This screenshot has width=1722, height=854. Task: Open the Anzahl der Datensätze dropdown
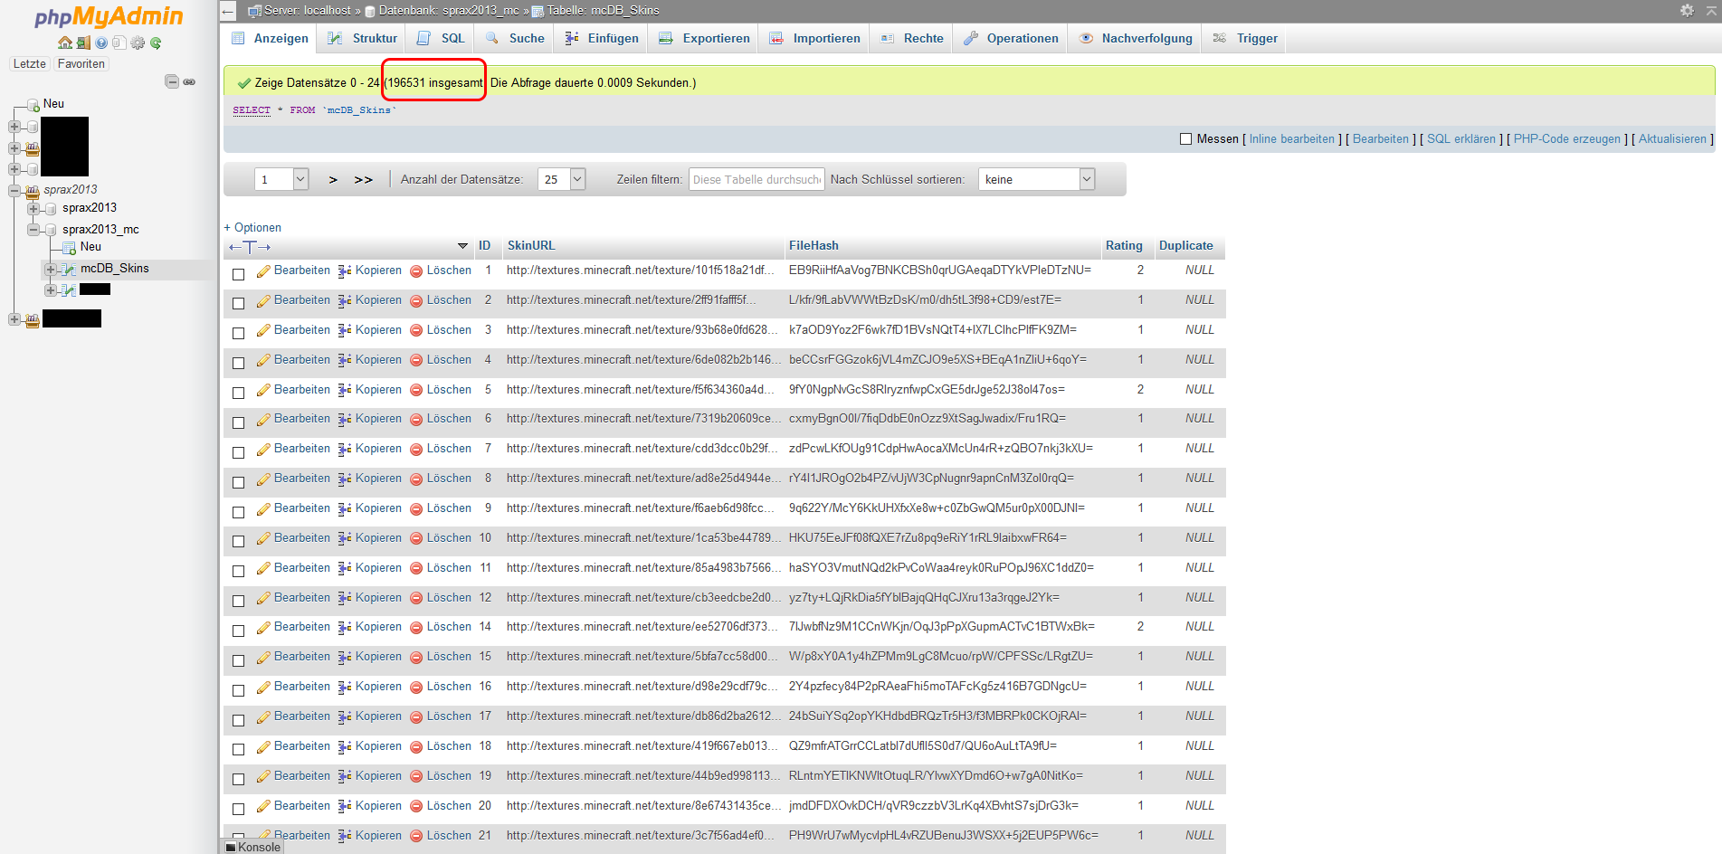[562, 179]
